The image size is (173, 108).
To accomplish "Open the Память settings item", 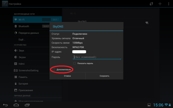I will pyautogui.click(x=31, y=77).
